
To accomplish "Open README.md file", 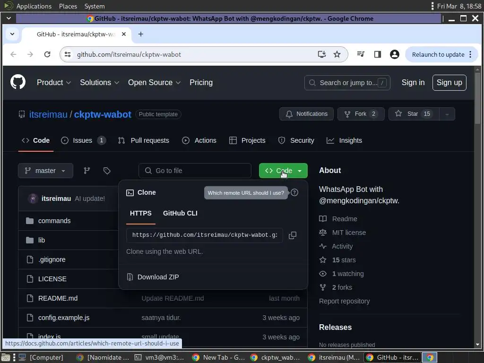I will click(58, 299).
